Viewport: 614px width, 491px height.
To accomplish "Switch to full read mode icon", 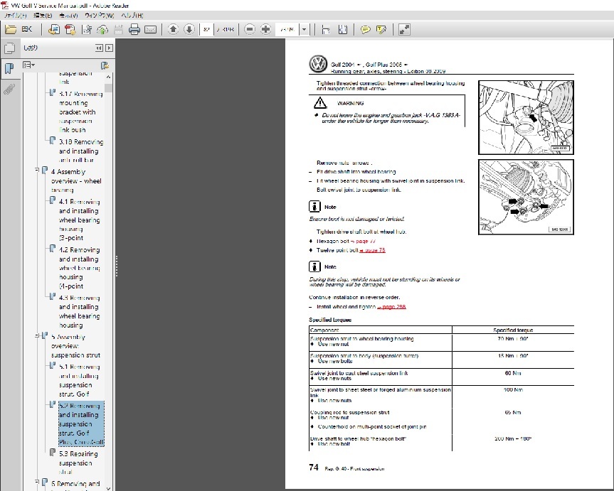I will coord(404,29).
